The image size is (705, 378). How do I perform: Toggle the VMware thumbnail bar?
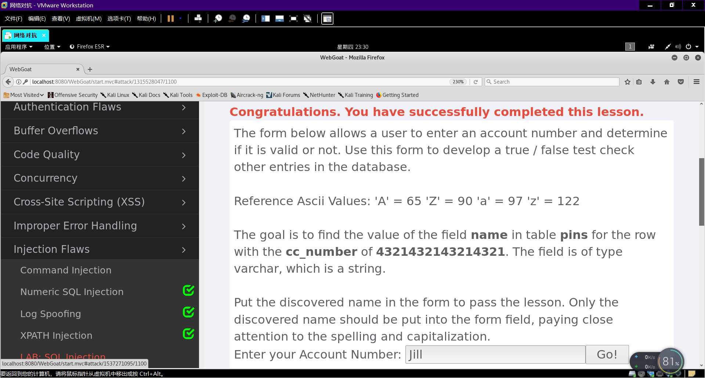(x=279, y=18)
